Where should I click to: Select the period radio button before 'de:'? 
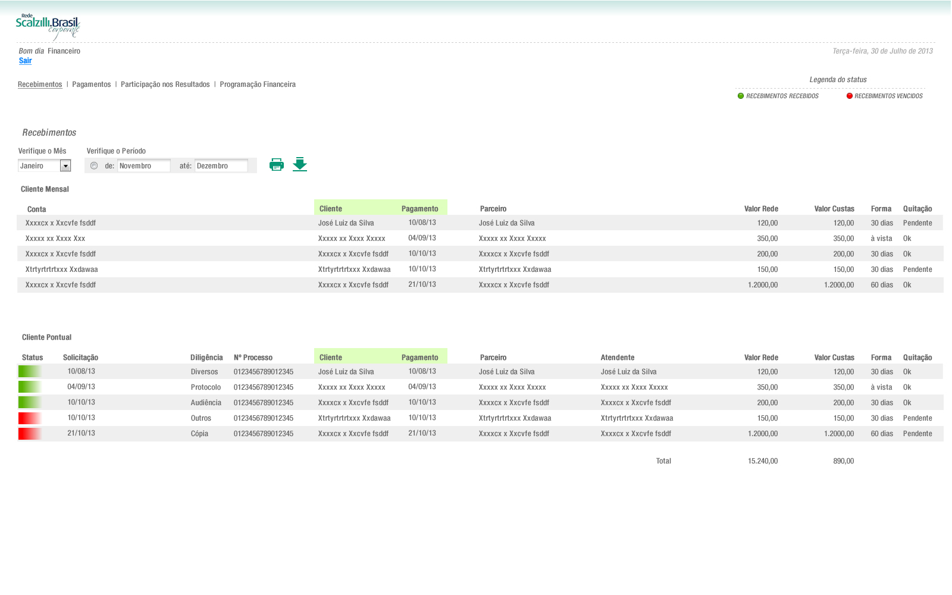[94, 166]
